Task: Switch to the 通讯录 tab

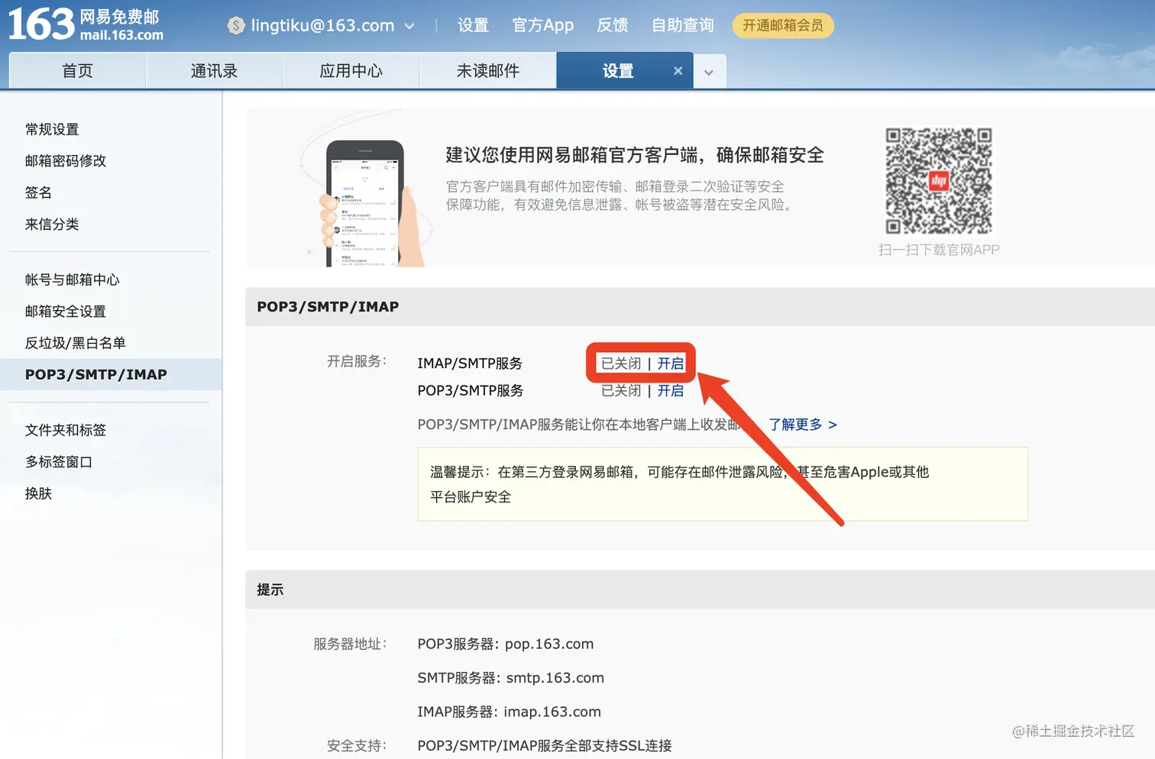Action: coord(214,71)
